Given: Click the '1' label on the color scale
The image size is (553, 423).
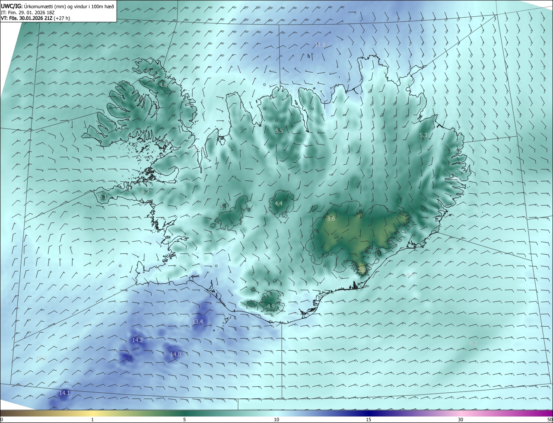Looking at the screenshot, I should (92, 420).
